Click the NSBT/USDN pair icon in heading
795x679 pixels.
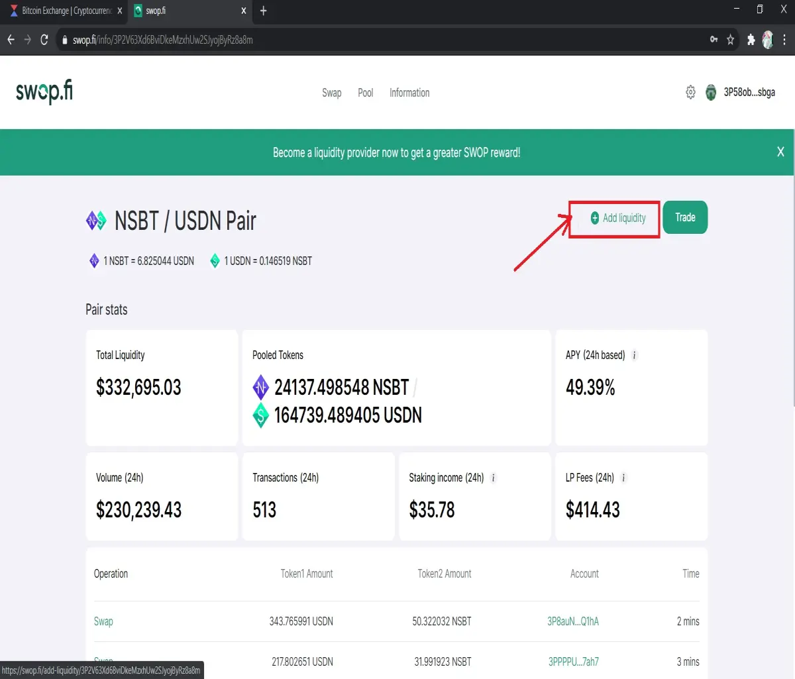coord(96,221)
